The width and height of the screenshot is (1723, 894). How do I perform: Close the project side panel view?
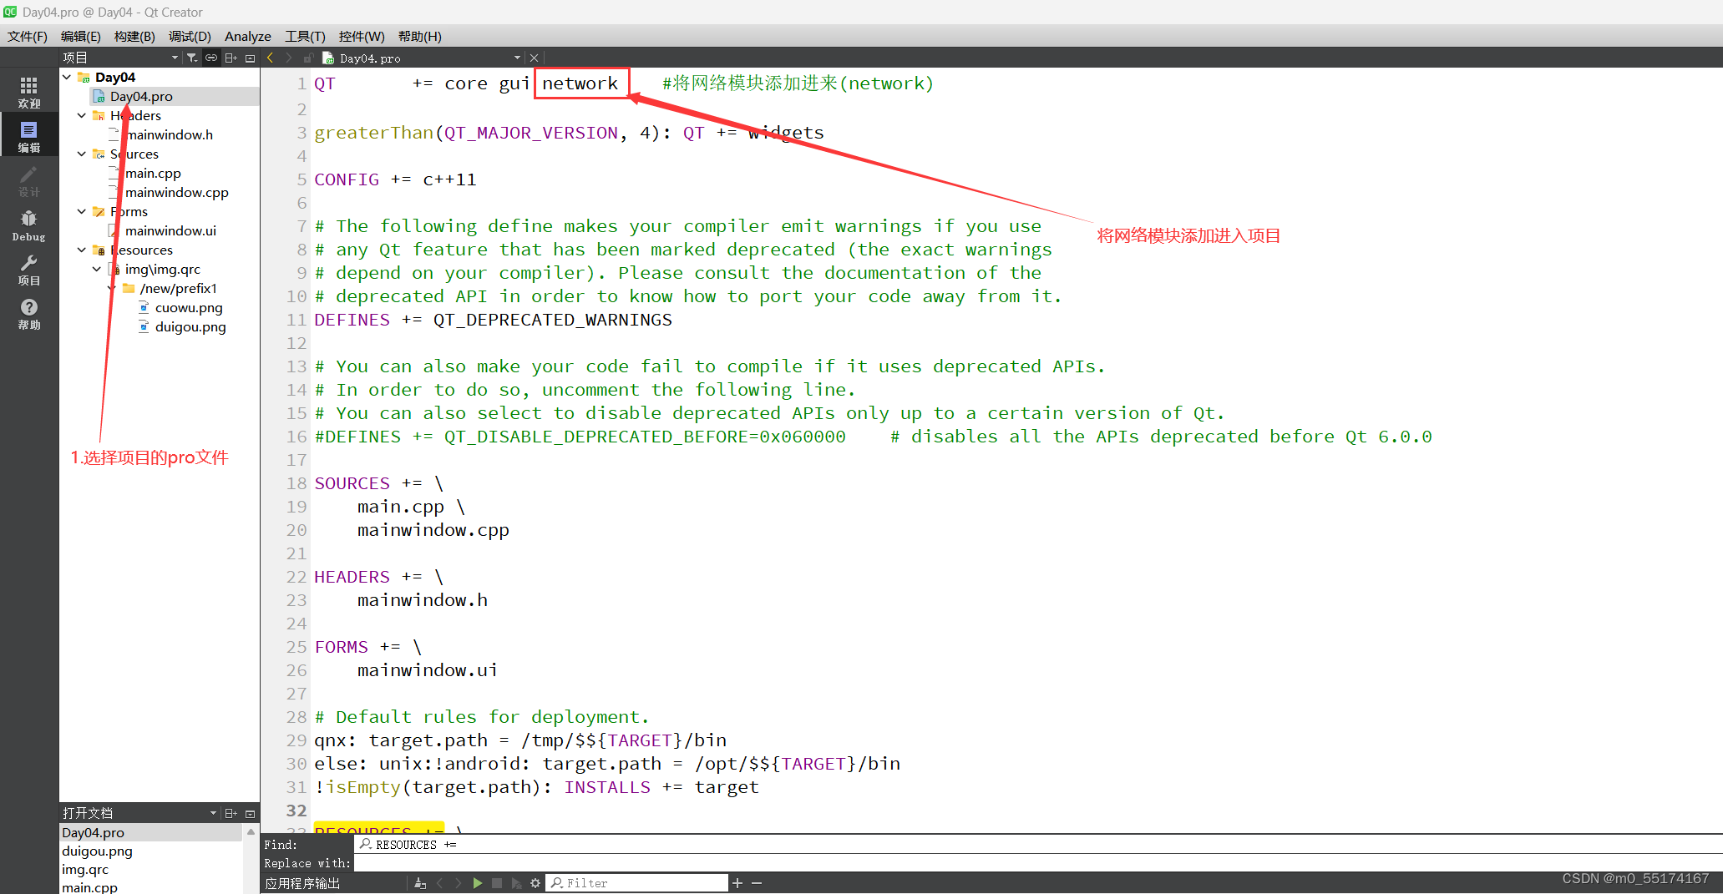coord(250,58)
